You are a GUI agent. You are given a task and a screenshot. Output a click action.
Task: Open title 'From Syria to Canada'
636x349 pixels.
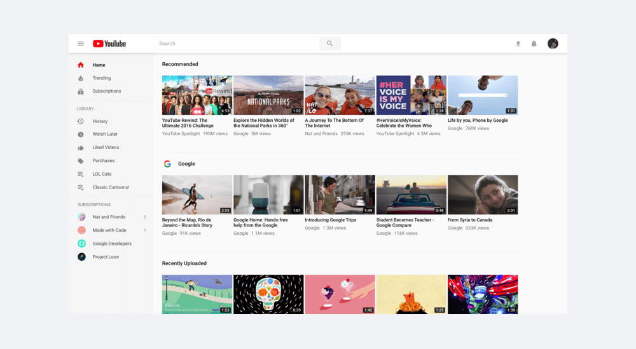pyautogui.click(x=470, y=220)
